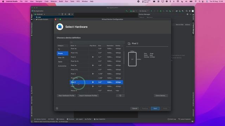Screen dimensions: 225x126
Task: Click Play Store icon in Pixel 3a row
Action: pyautogui.click(x=93, y=65)
